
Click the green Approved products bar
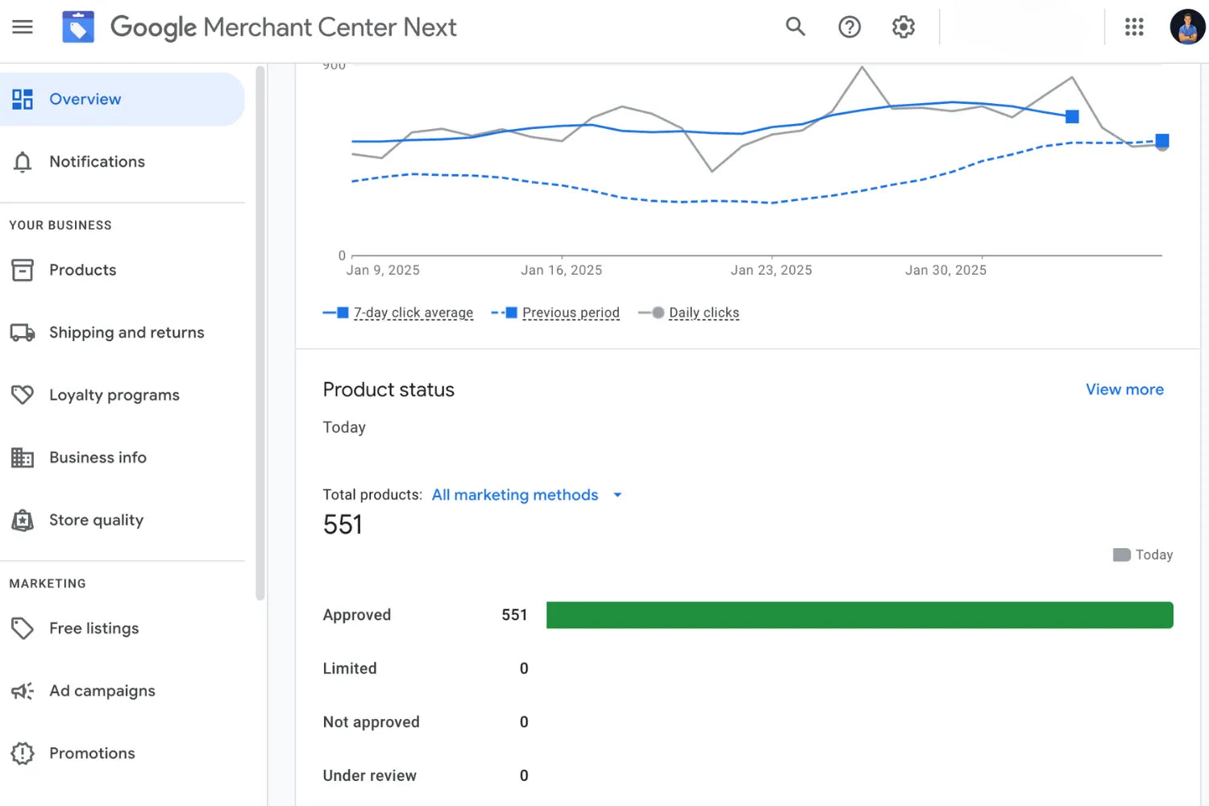[x=859, y=615]
